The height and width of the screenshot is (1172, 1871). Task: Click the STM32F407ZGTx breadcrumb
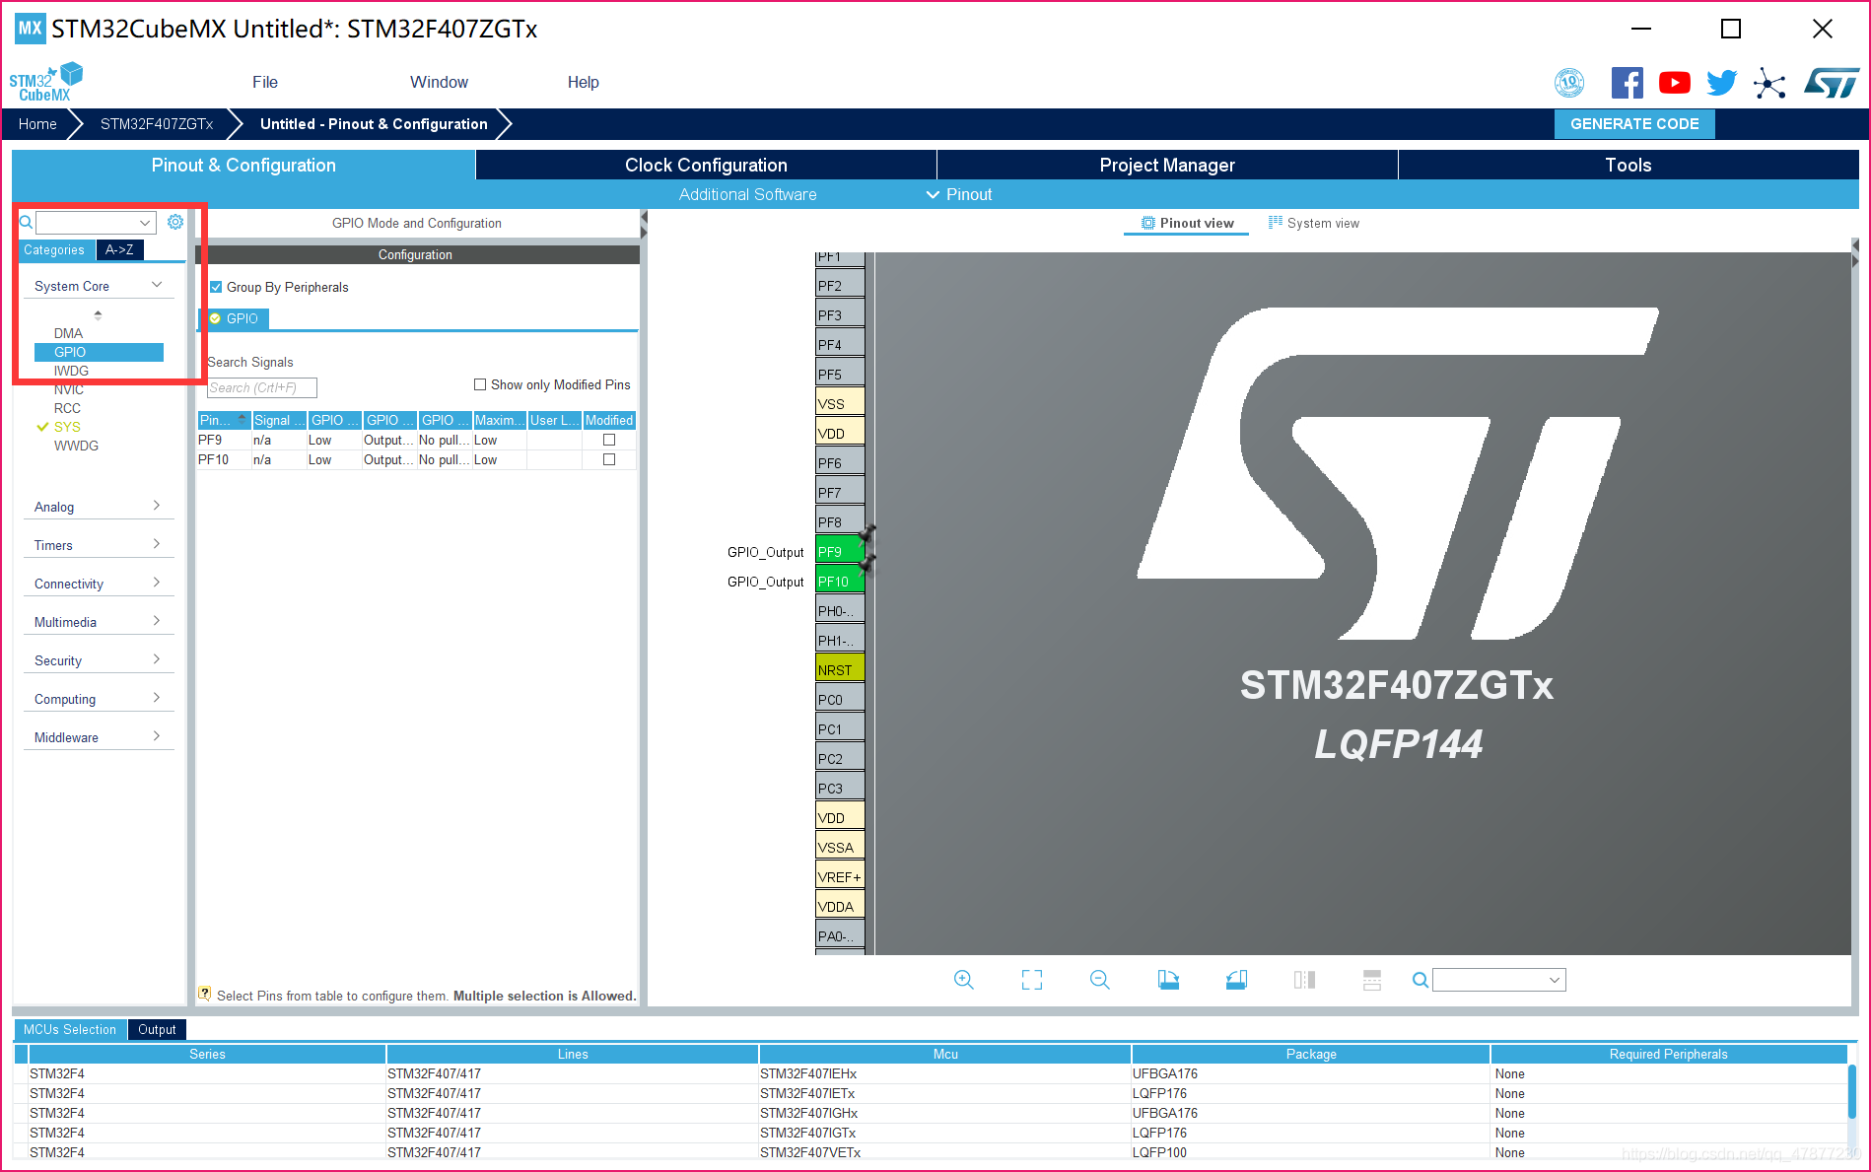tap(157, 124)
